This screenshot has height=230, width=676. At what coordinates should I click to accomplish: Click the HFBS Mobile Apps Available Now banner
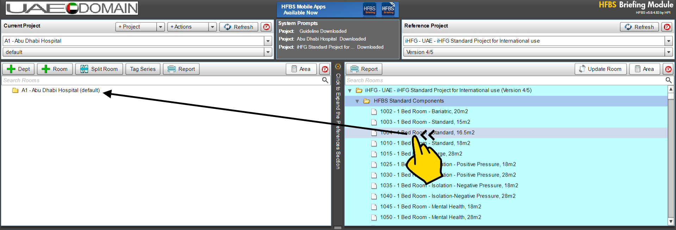click(338, 10)
